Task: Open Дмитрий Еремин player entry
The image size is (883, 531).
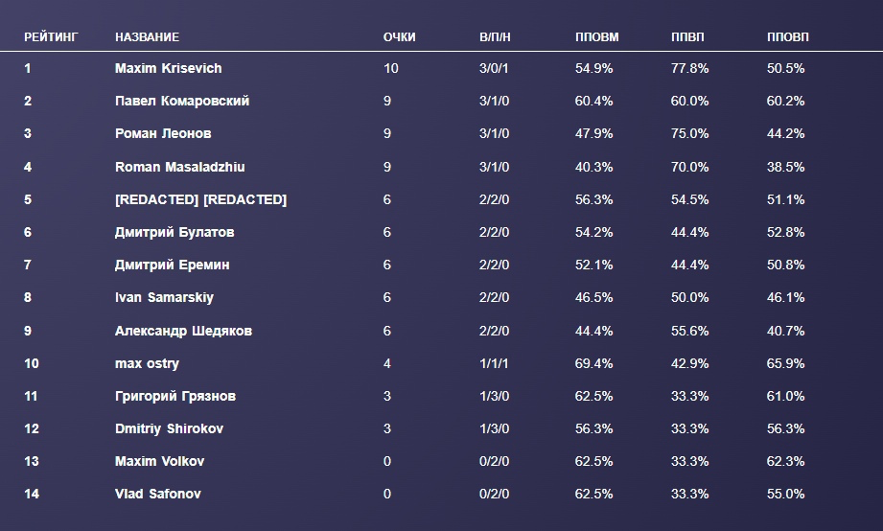Action: click(x=172, y=265)
